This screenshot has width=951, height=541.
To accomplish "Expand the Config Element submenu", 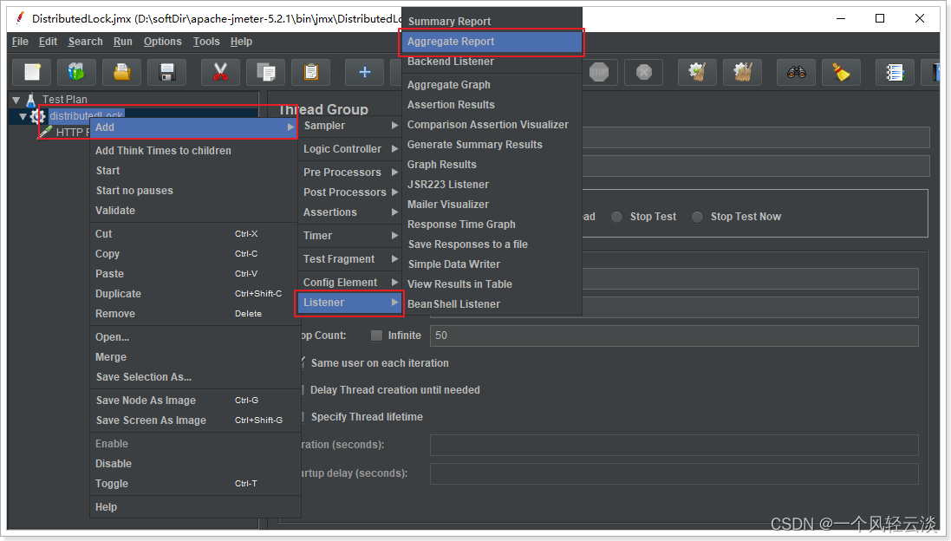I will (x=350, y=282).
